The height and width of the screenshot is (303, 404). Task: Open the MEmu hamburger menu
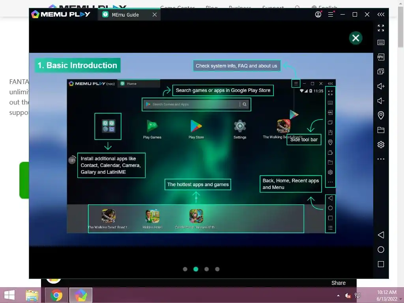(x=331, y=15)
